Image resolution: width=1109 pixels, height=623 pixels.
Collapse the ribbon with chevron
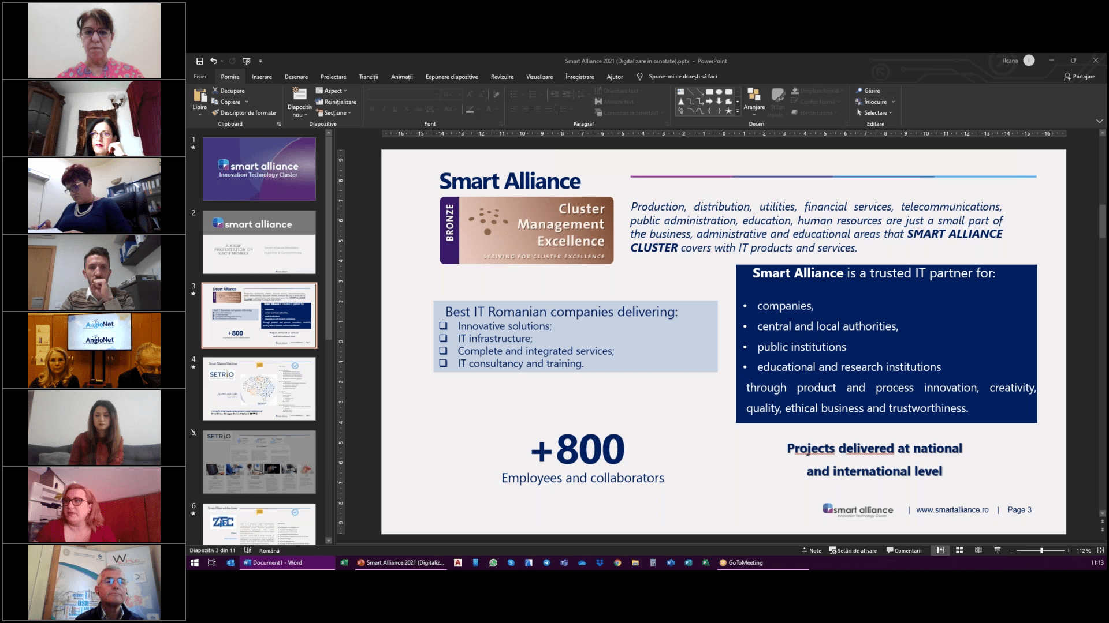point(1099,121)
